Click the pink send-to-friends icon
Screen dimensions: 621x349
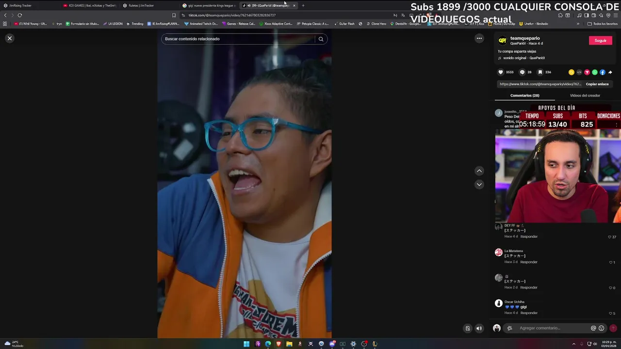(x=587, y=72)
